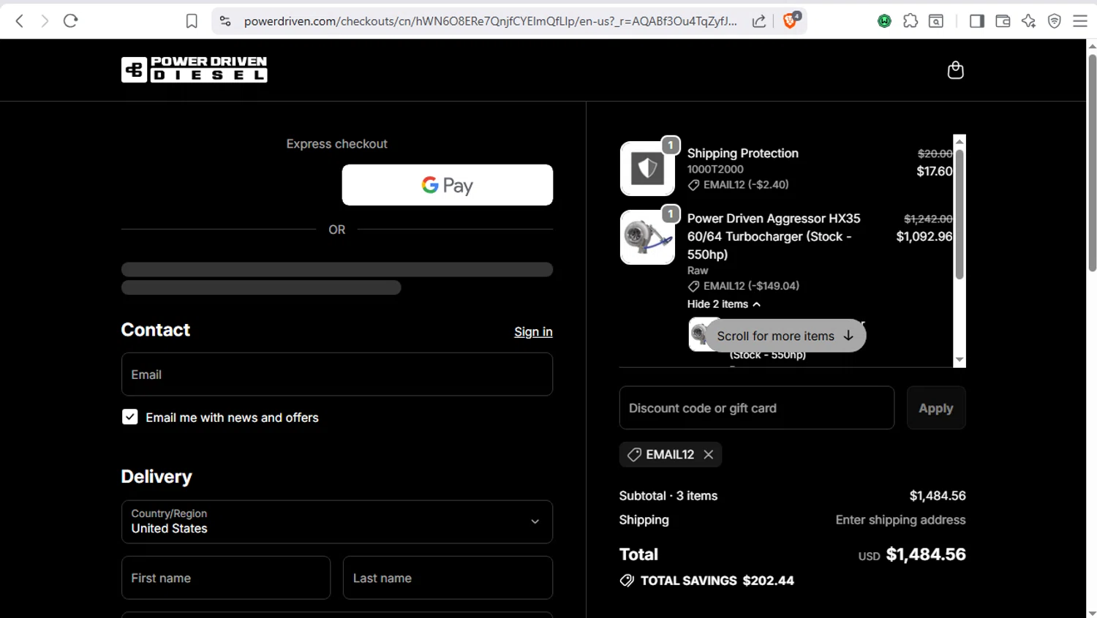Go forward in browser history
The height and width of the screenshot is (618, 1097).
[45, 21]
